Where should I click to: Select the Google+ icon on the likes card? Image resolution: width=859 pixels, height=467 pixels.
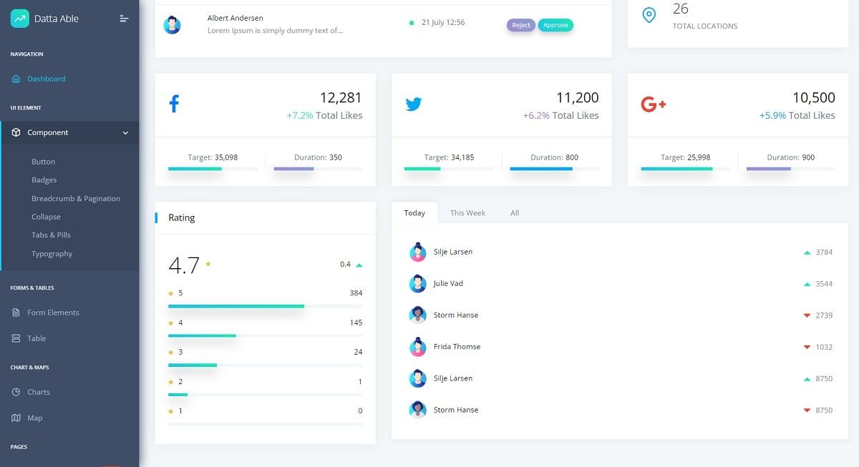pyautogui.click(x=652, y=103)
